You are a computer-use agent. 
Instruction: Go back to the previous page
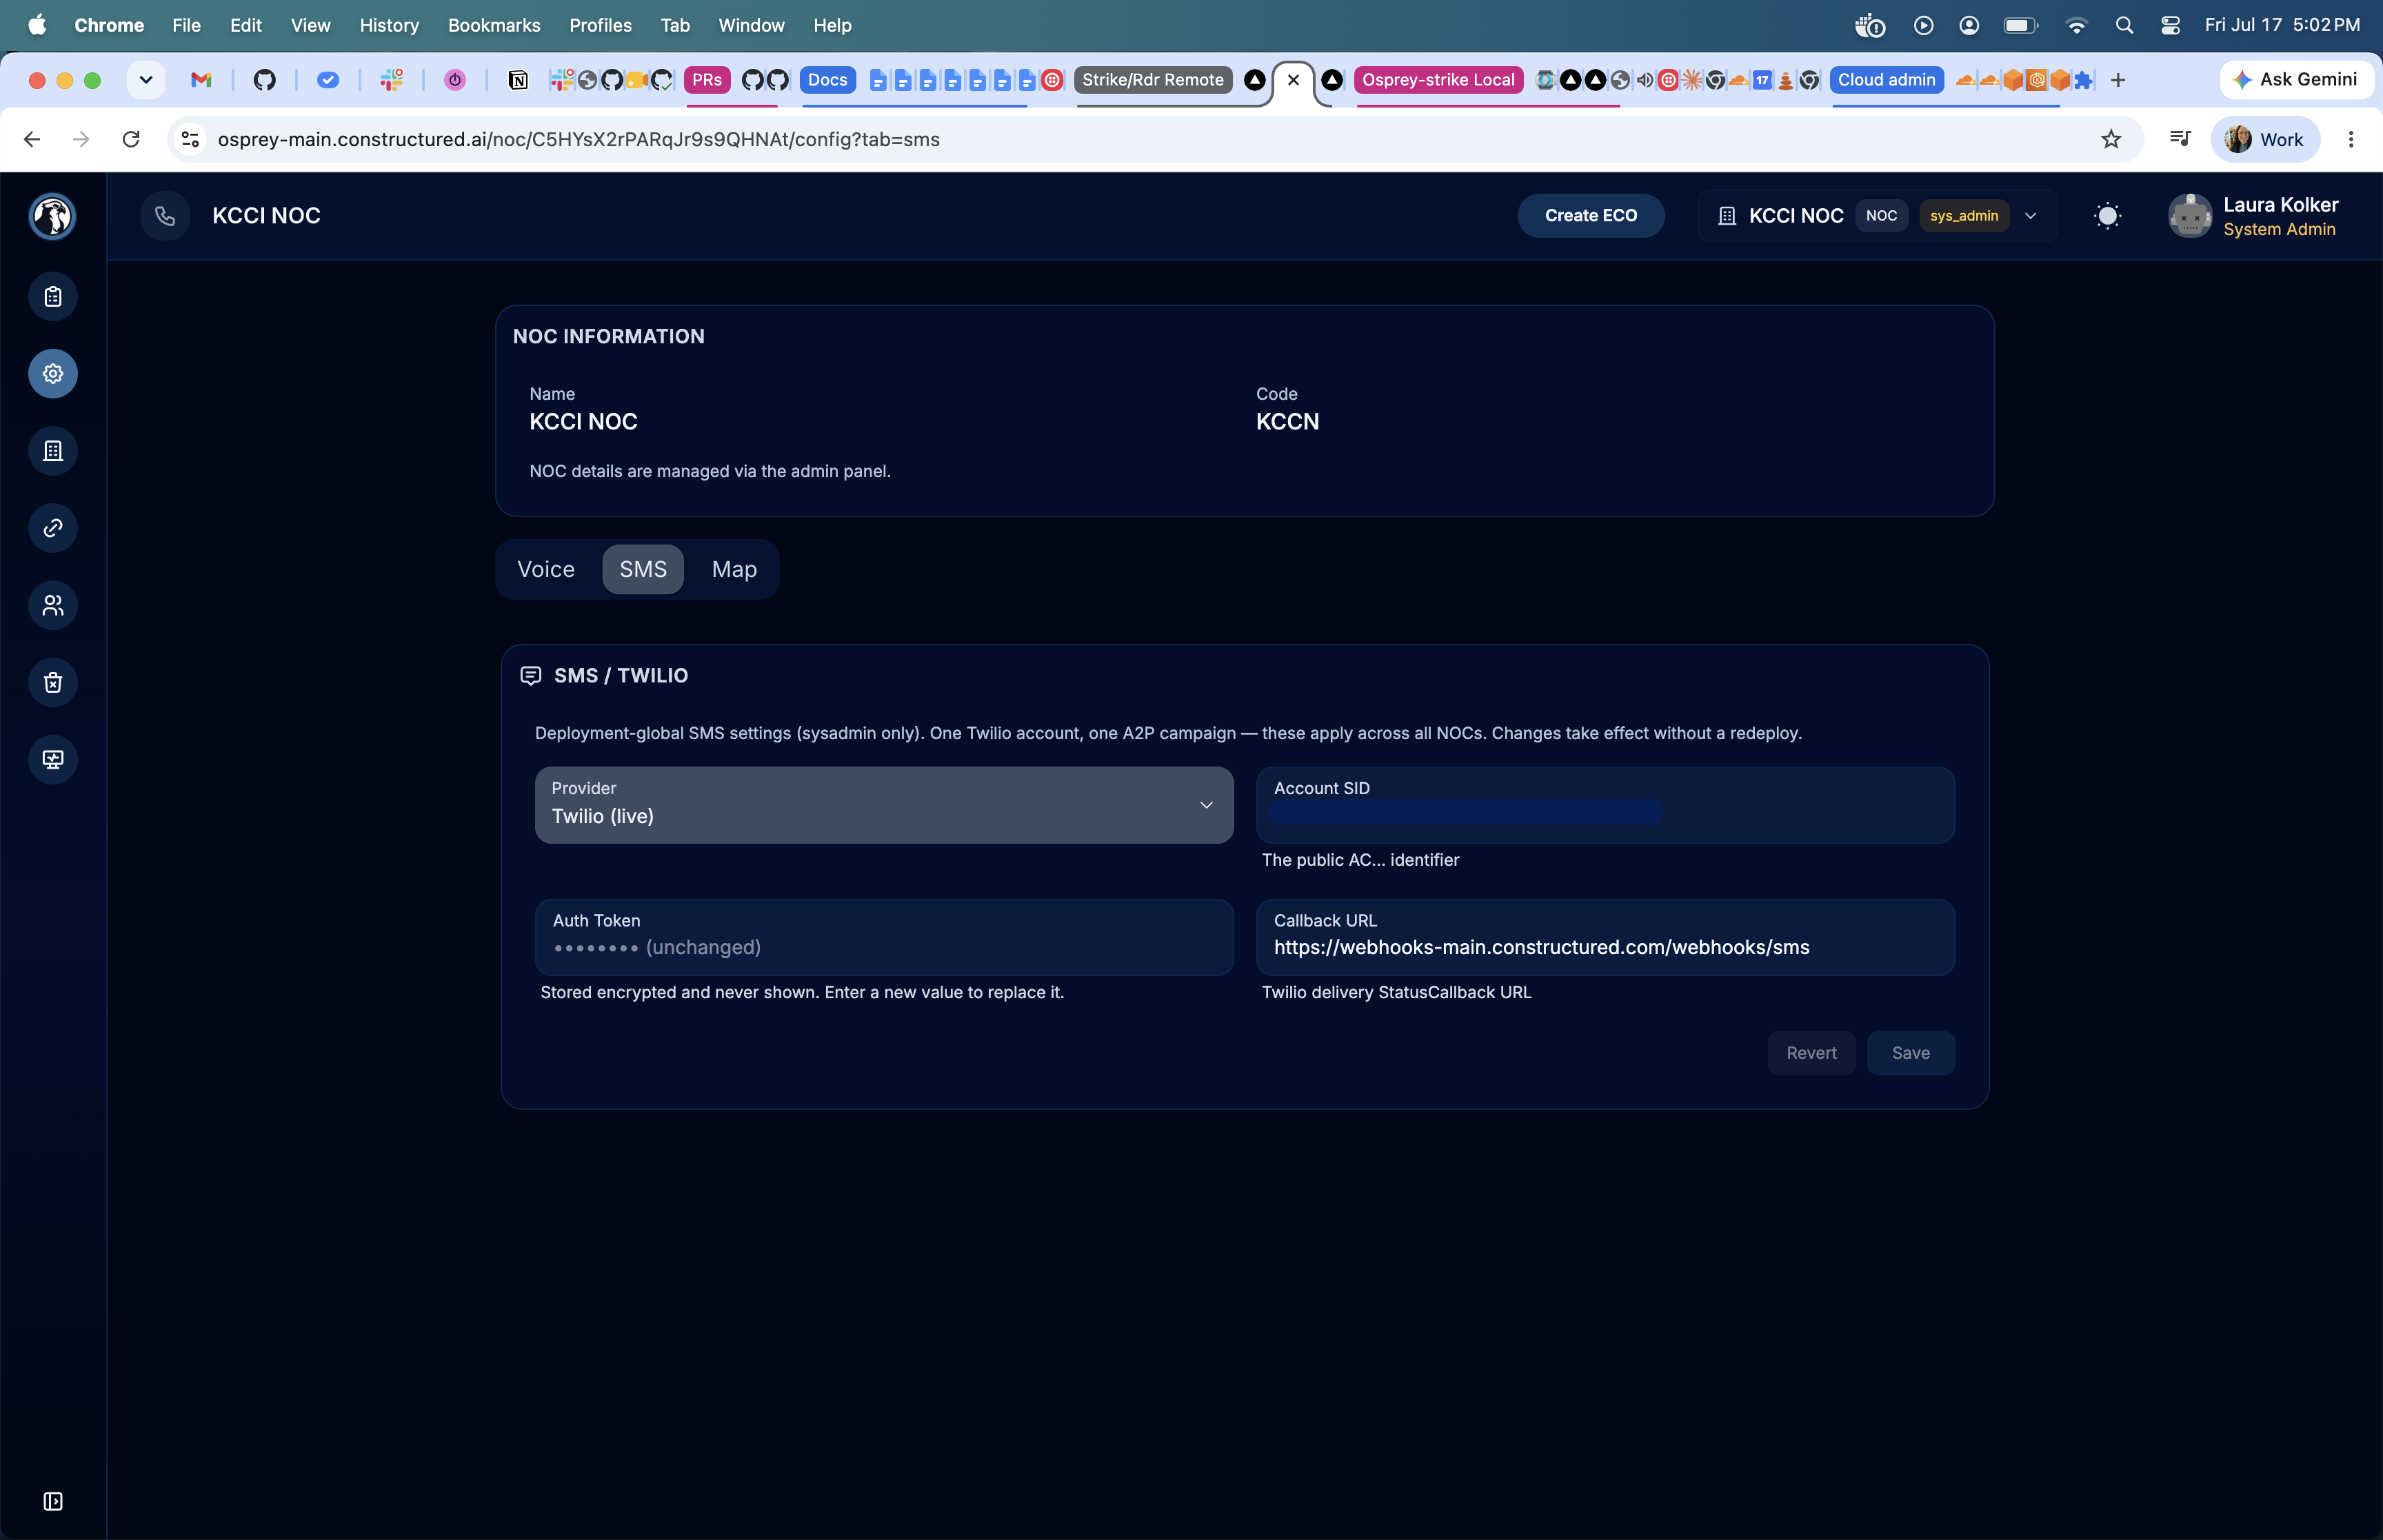32,139
